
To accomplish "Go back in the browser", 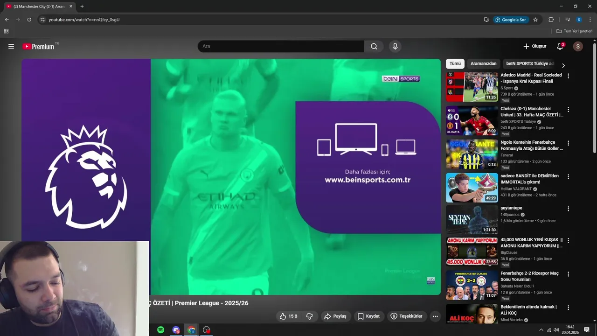I will (x=7, y=20).
